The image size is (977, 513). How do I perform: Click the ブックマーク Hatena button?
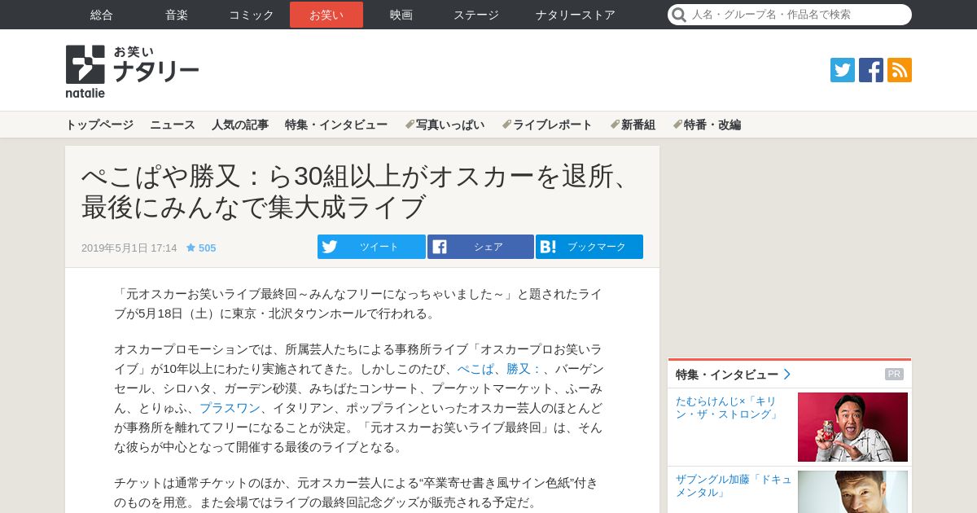(x=589, y=247)
